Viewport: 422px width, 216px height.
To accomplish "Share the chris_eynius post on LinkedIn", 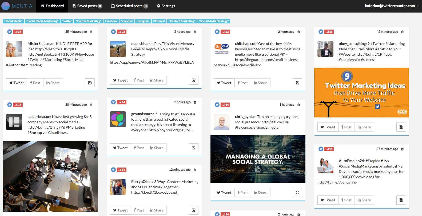I will point(261,193).
